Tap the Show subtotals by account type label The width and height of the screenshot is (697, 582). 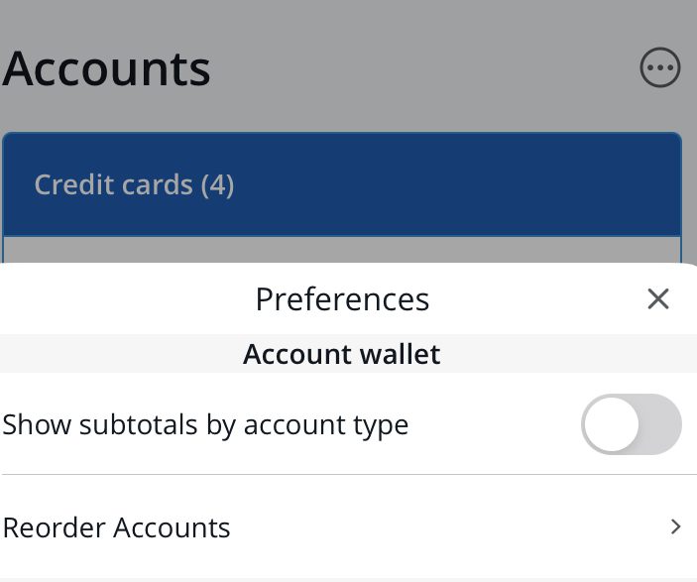coord(205,425)
